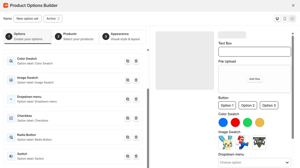Delete the Color Swatch option
This screenshot has height=168, width=300.
[x=136, y=61]
